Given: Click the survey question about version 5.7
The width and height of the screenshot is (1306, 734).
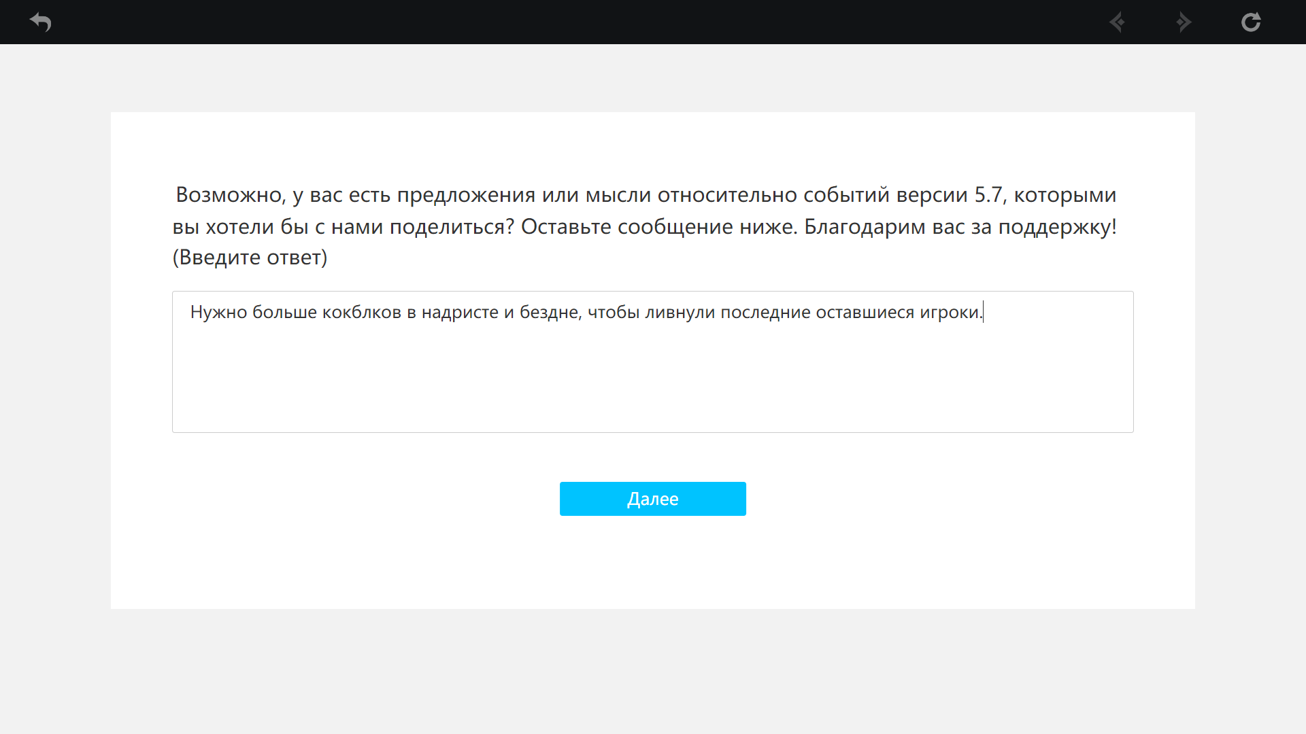Looking at the screenshot, I should point(645,195).
